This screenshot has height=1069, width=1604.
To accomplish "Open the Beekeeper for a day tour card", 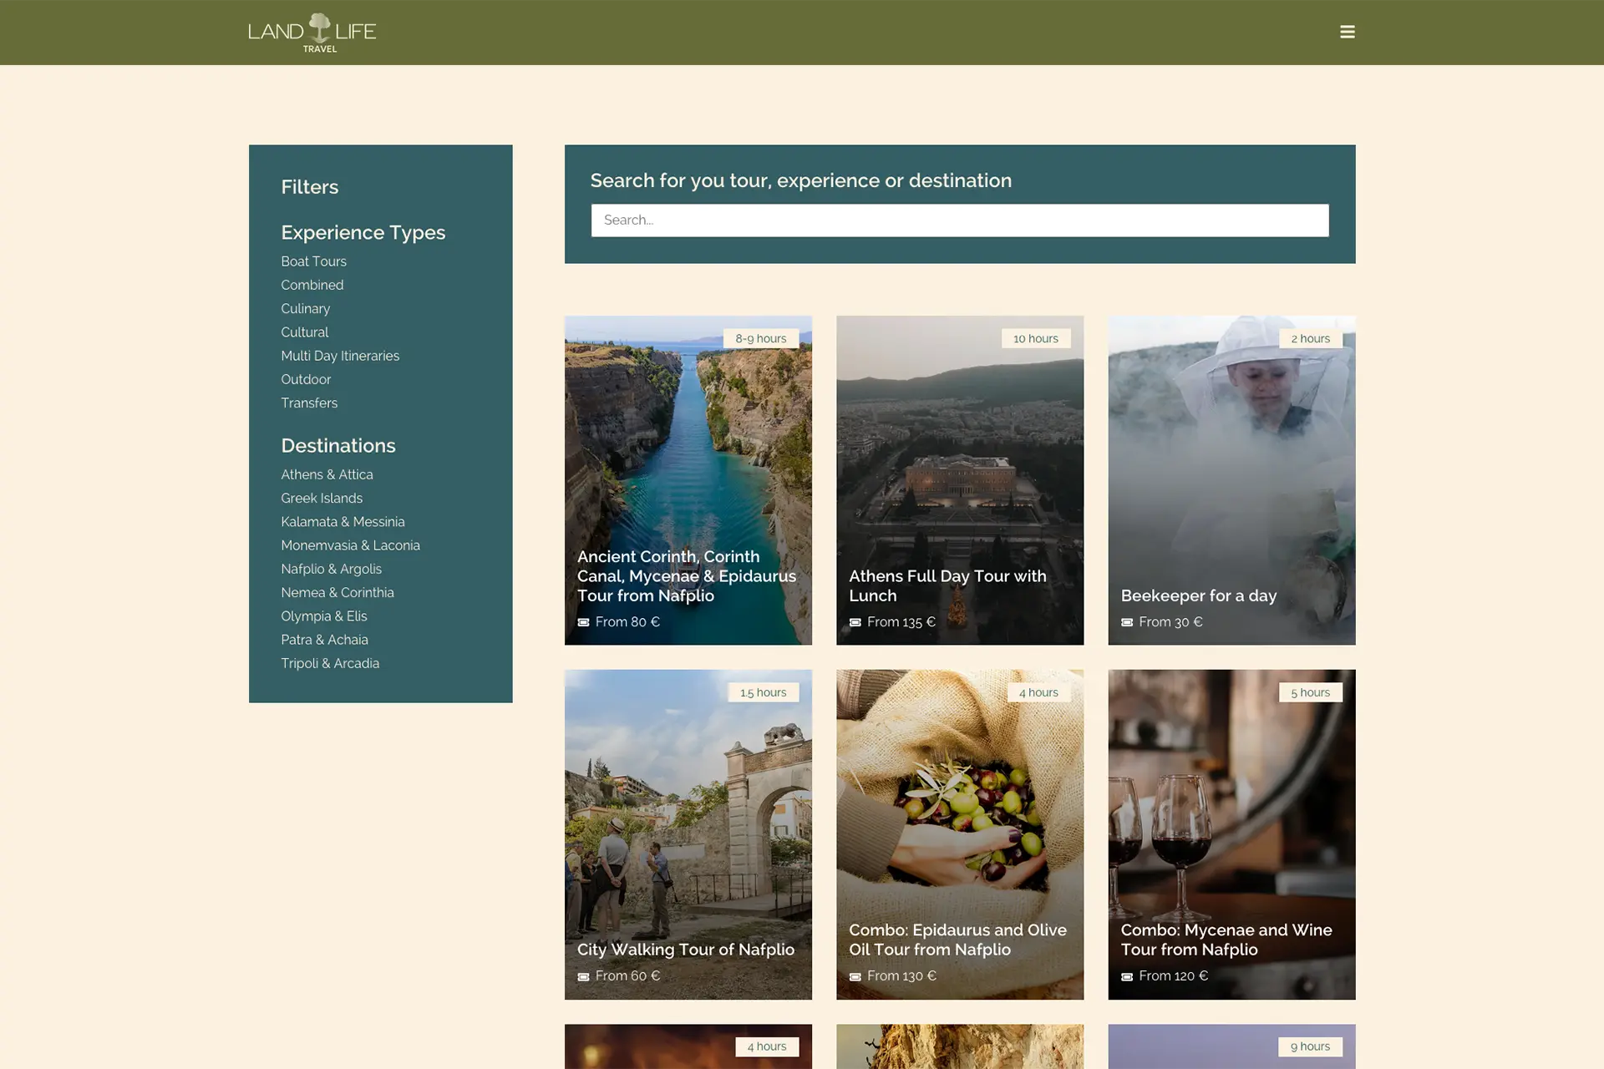I will tap(1231, 480).
